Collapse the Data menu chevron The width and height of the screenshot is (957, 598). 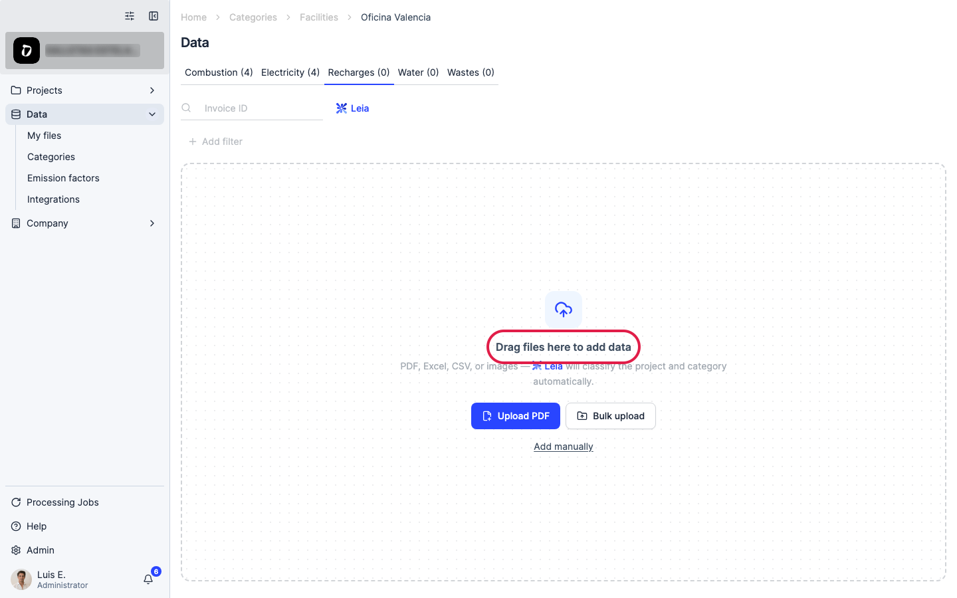tap(152, 114)
